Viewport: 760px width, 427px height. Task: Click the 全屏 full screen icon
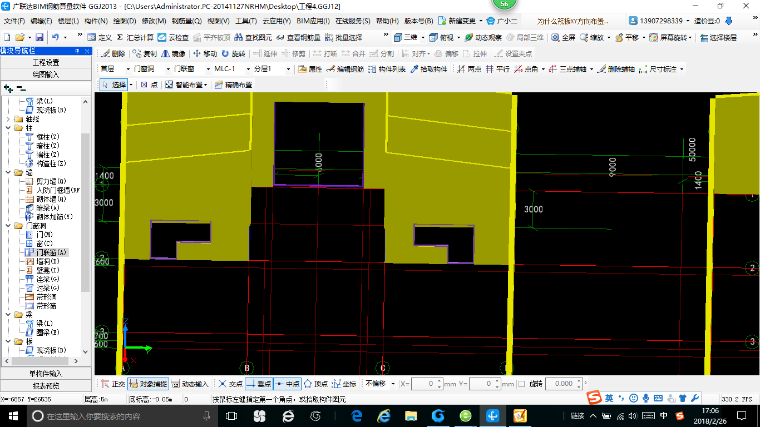point(563,37)
